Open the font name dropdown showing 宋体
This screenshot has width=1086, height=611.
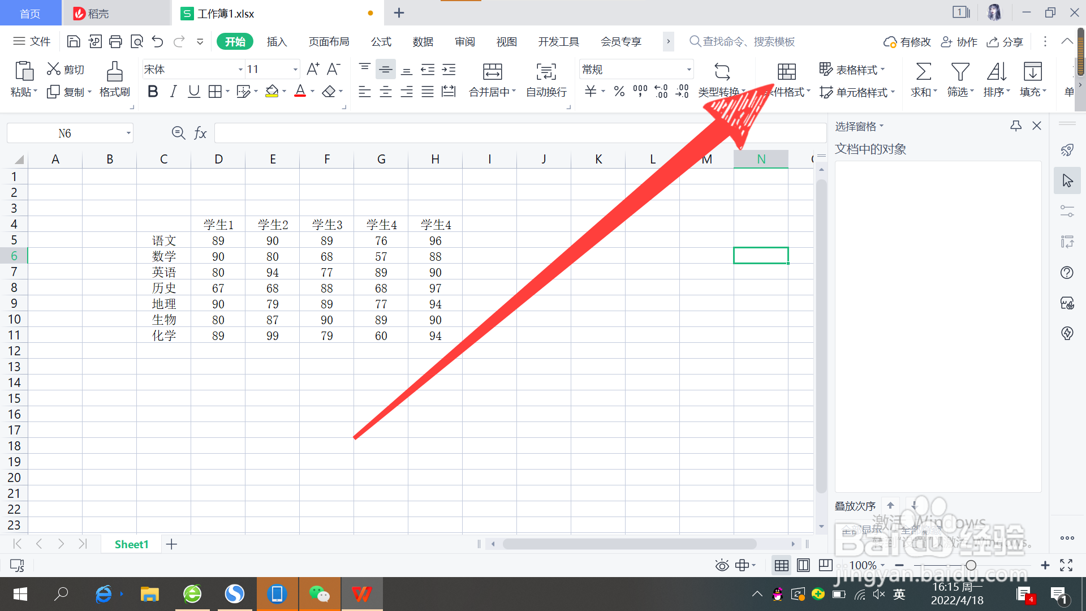pyautogui.click(x=241, y=70)
